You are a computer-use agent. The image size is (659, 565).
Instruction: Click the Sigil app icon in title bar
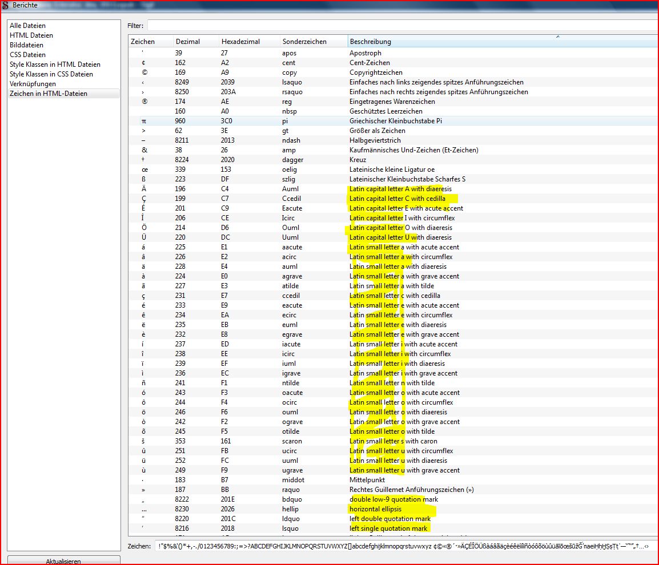tap(6, 5)
